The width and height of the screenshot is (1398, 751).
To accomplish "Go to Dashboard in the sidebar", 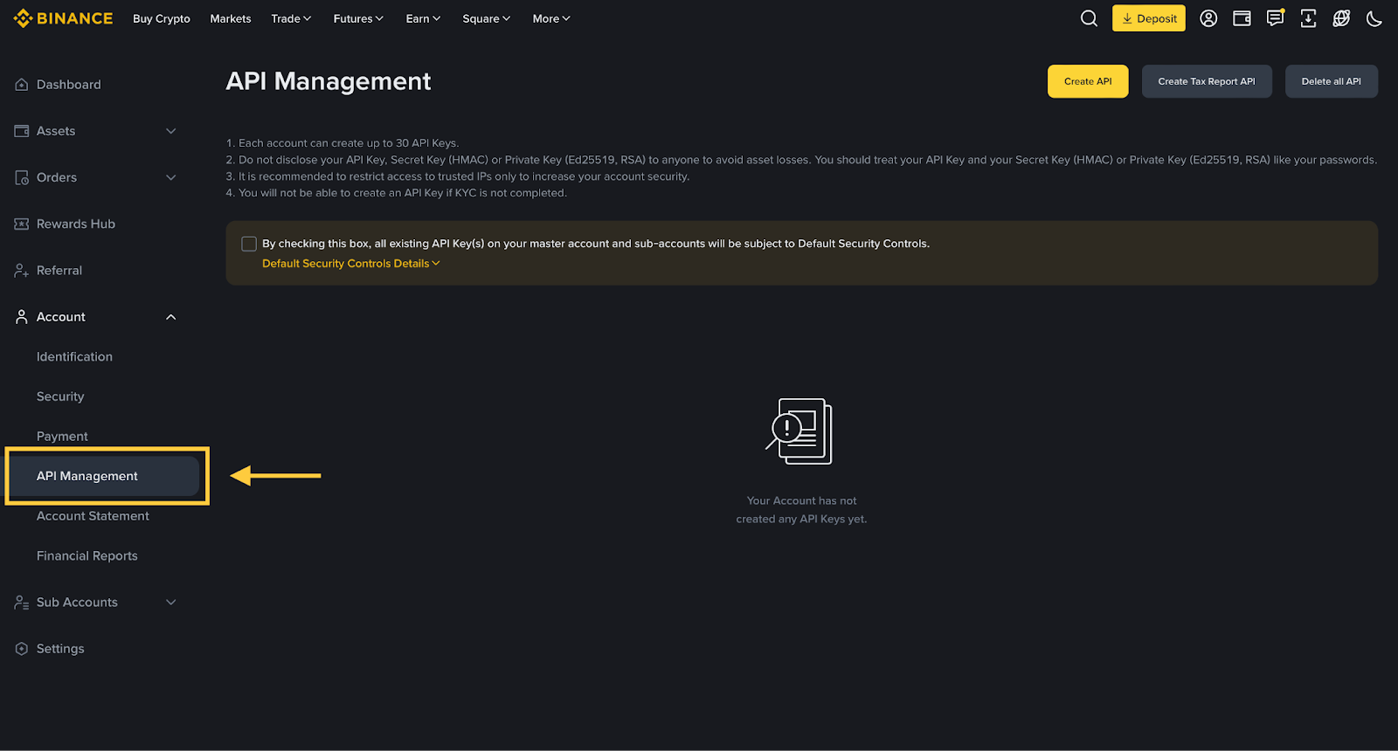I will click(x=68, y=85).
